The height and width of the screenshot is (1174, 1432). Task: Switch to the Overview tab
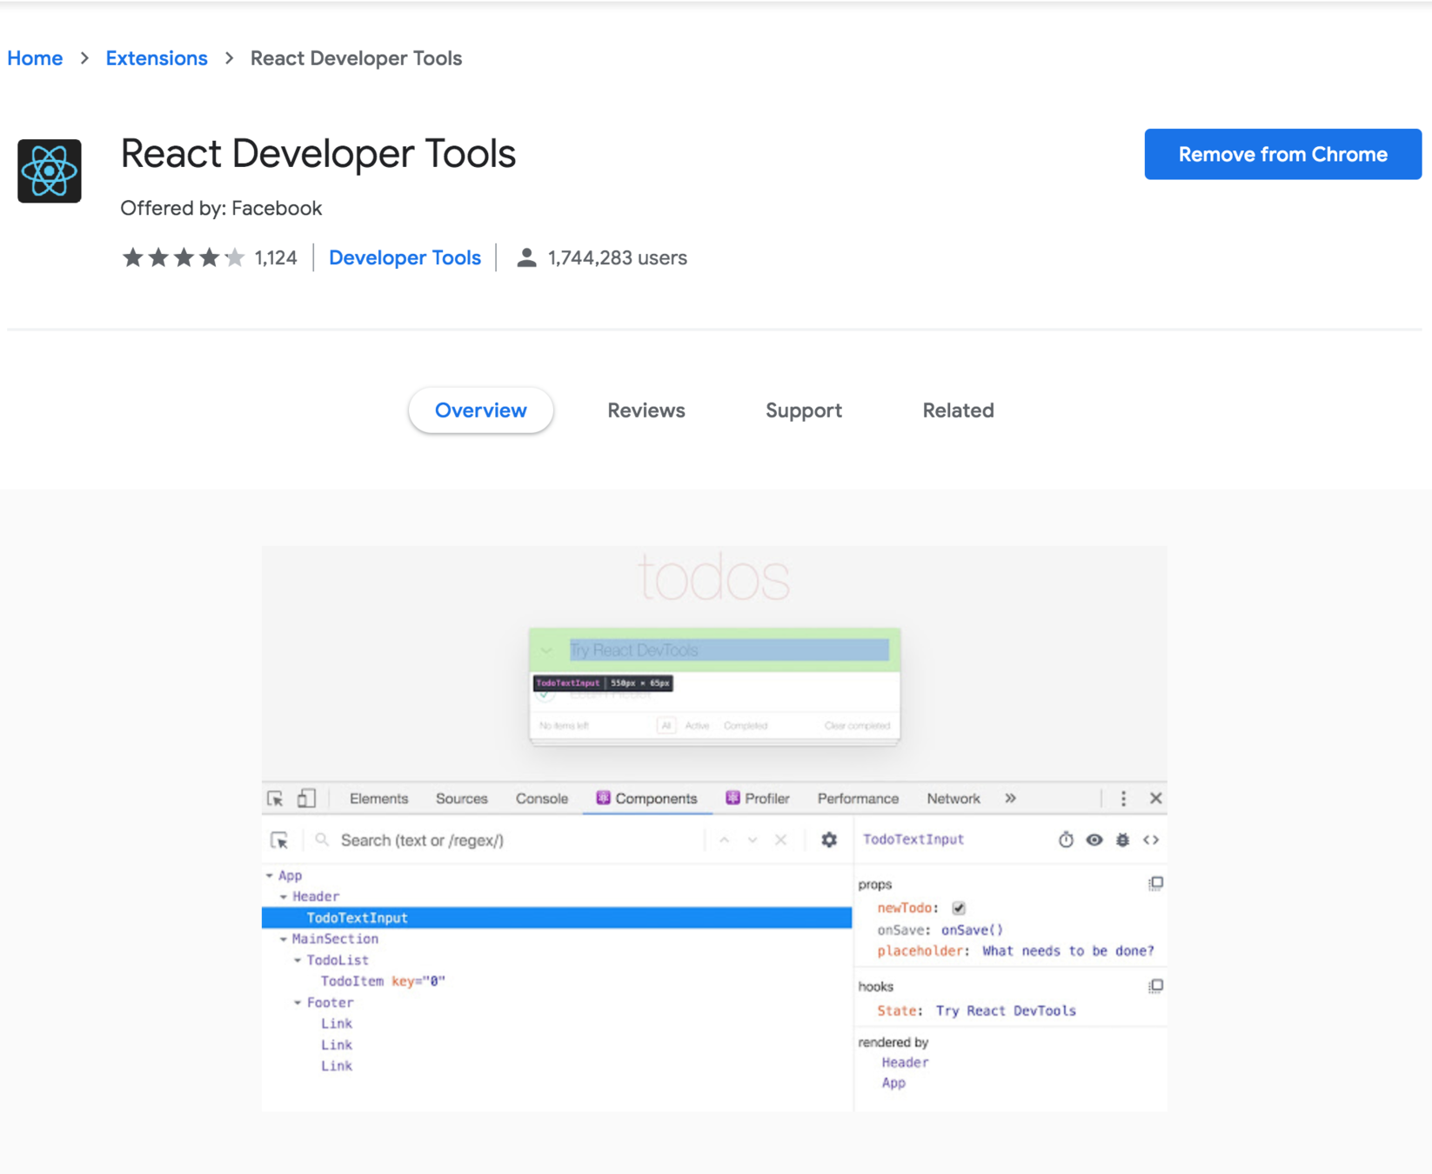[480, 410]
